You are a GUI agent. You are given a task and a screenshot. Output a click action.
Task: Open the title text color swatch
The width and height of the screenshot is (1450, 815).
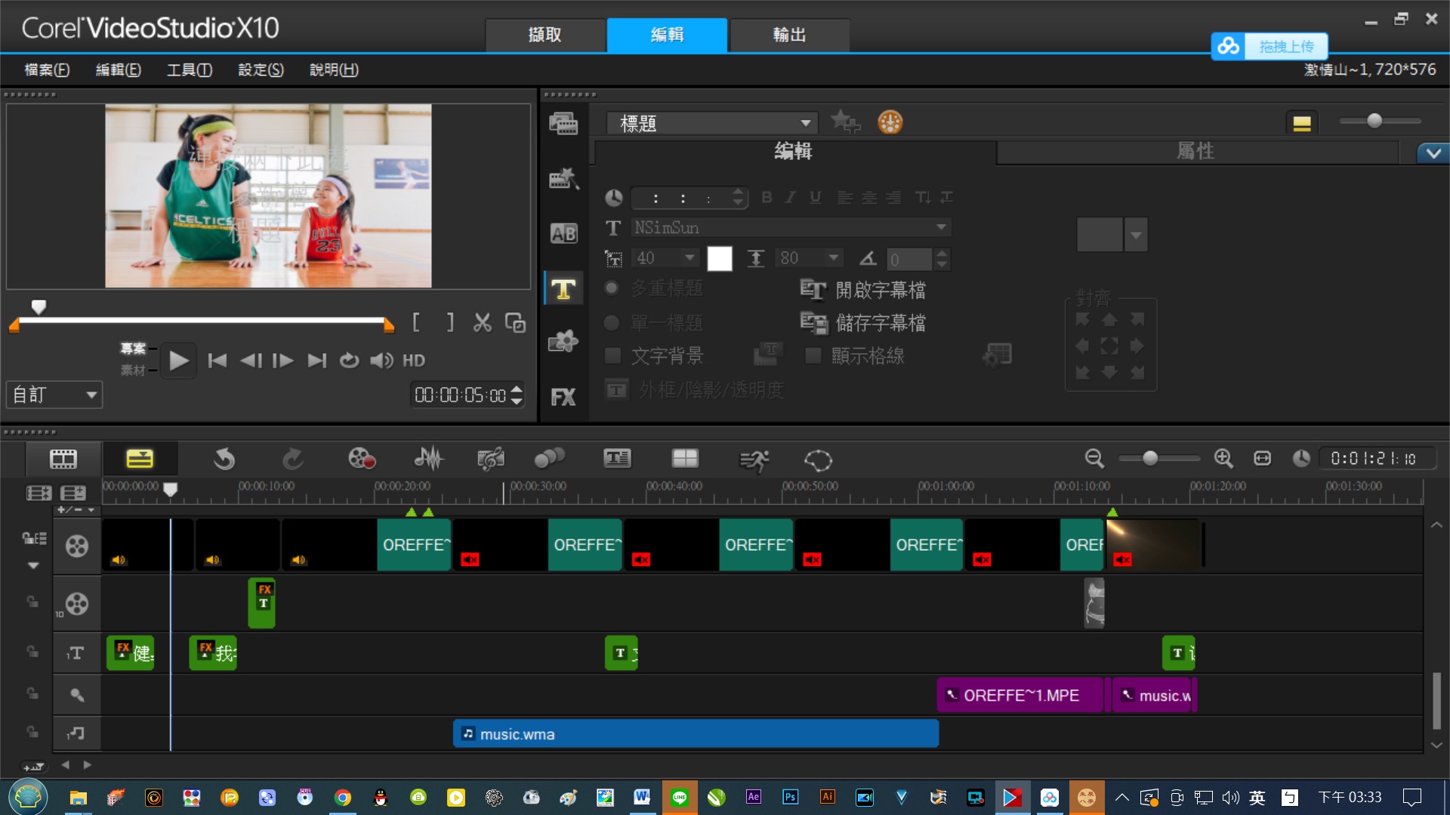point(720,259)
